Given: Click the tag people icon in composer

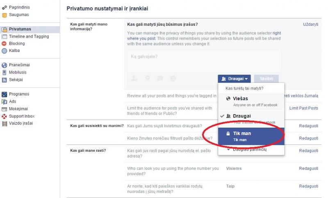Looking at the screenshot, I should [x=134, y=78].
